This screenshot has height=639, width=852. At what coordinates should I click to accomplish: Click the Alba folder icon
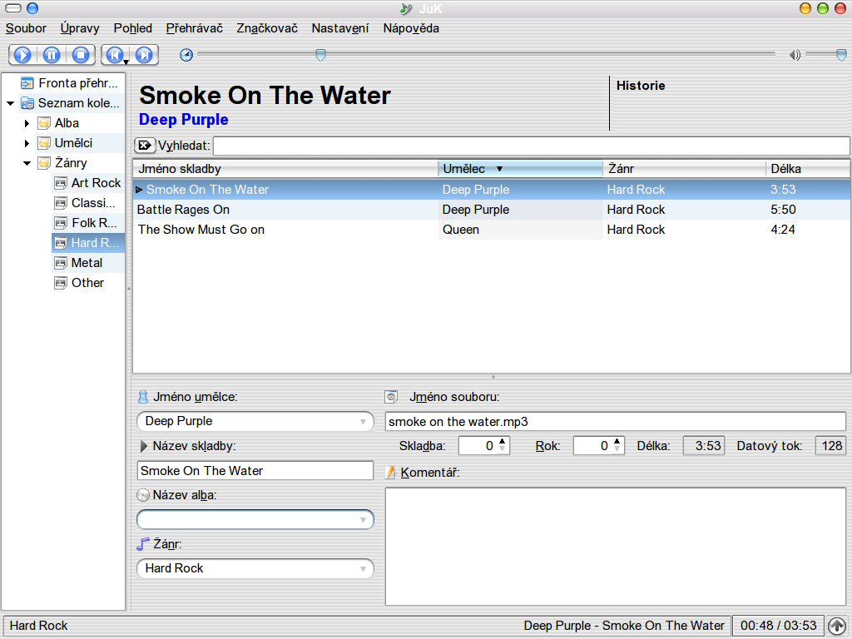pyautogui.click(x=44, y=123)
